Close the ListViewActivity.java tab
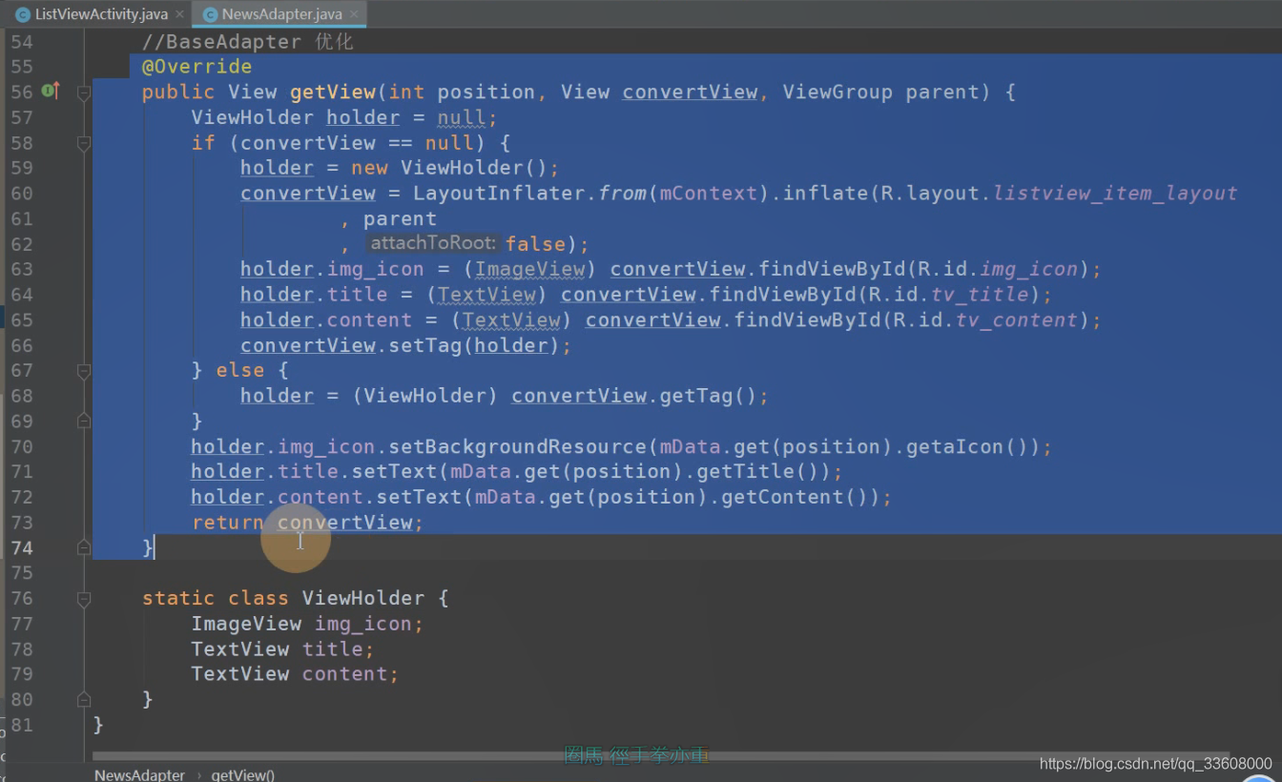 179,14
